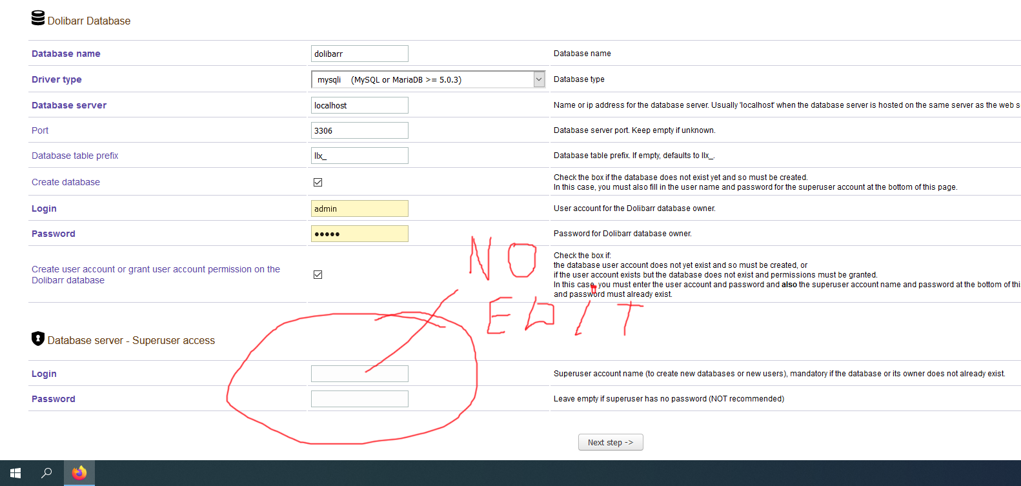Open the taskbar search magnifier
The width and height of the screenshot is (1021, 486).
(46, 473)
